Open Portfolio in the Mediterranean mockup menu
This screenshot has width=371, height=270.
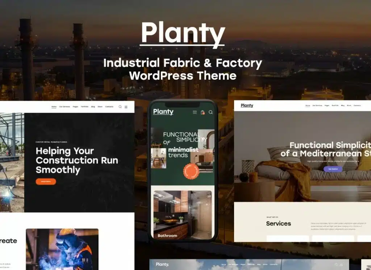point(335,105)
